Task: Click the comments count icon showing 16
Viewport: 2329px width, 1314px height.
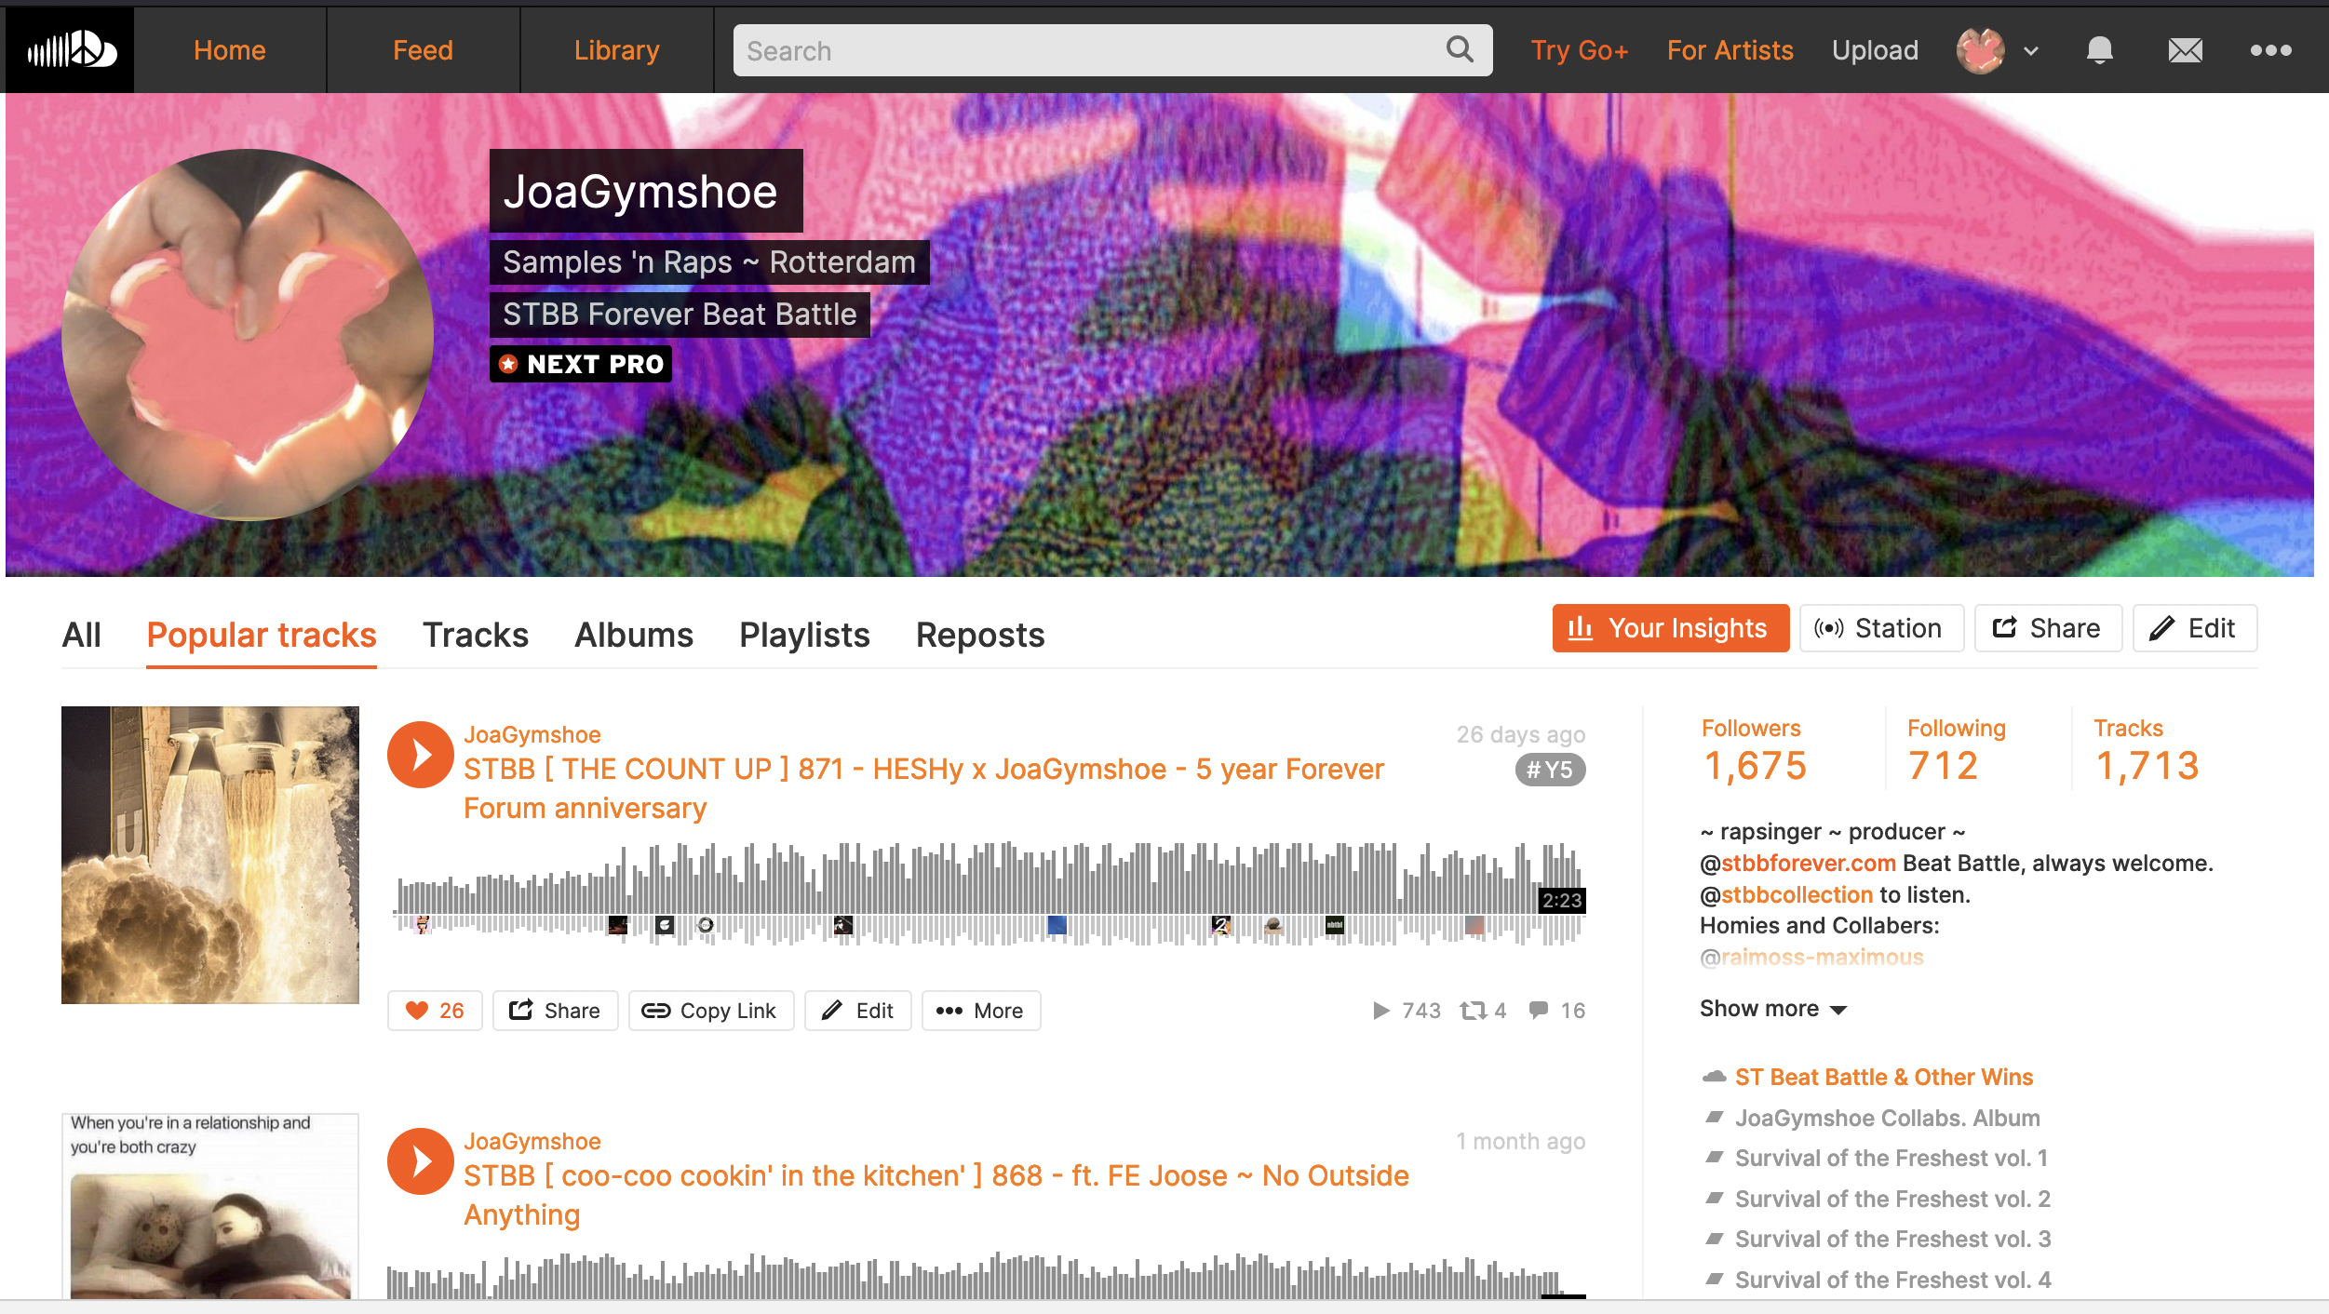Action: click(1540, 1011)
